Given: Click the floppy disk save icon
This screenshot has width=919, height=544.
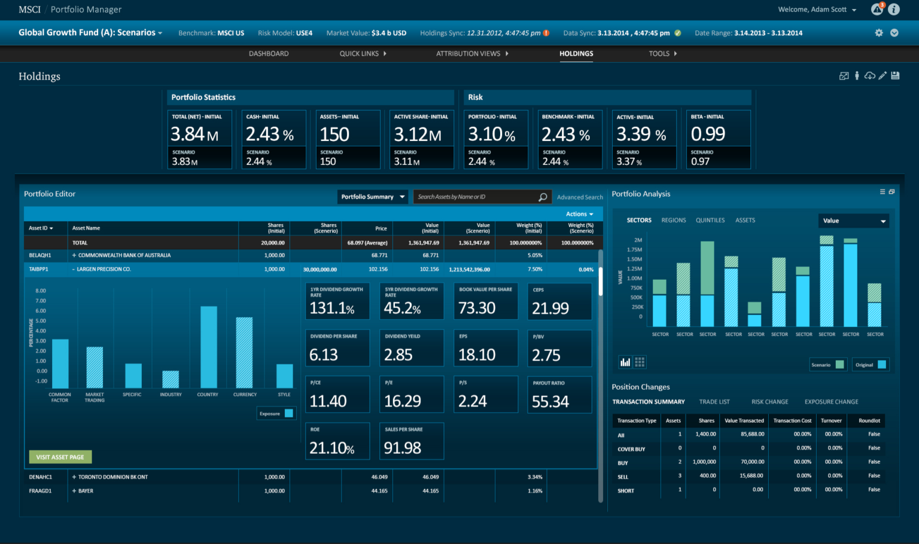Looking at the screenshot, I should coord(895,76).
